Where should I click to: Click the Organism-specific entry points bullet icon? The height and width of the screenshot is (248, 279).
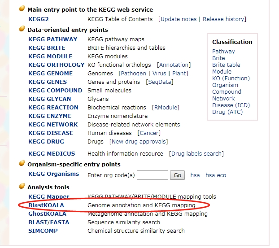22,164
